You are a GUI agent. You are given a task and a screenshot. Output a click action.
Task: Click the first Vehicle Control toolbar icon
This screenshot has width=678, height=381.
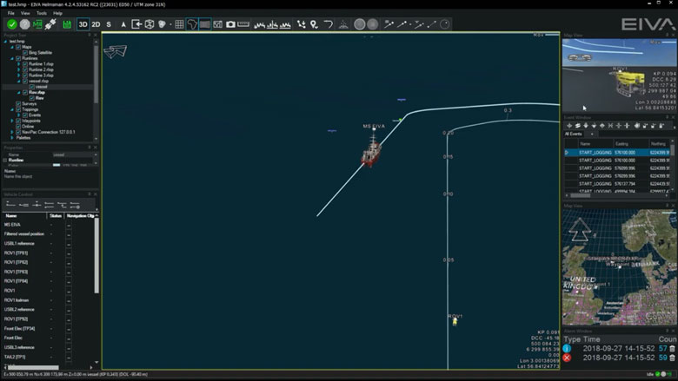pos(10,205)
